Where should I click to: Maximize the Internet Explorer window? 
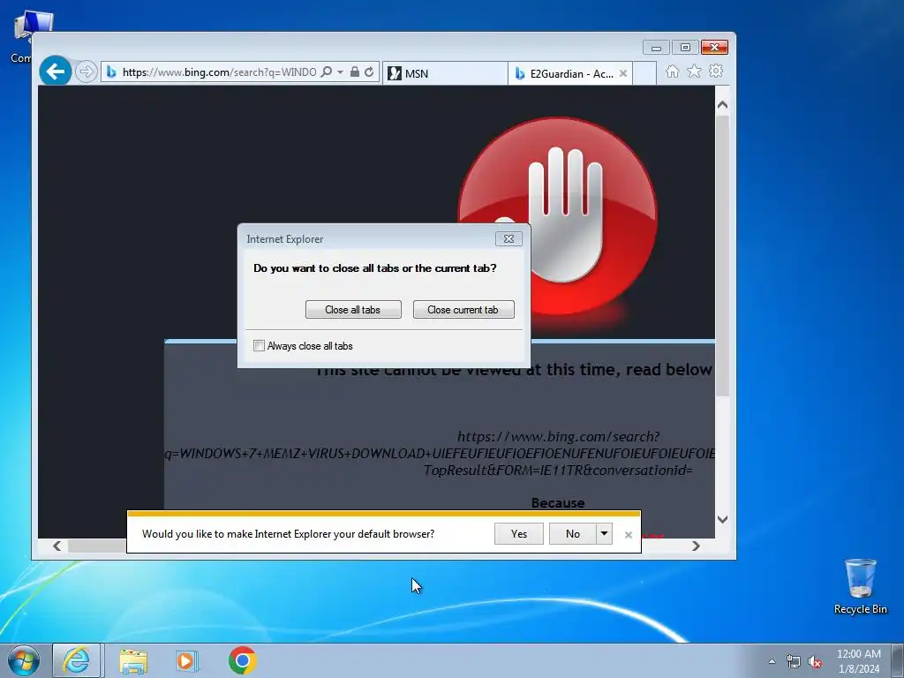click(x=685, y=48)
